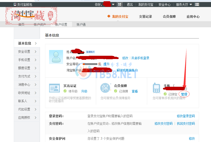
Task: Click green check icon next to 已绑定
Action: coord(165,94)
